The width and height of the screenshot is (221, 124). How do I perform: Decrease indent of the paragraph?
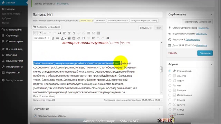[88, 38]
